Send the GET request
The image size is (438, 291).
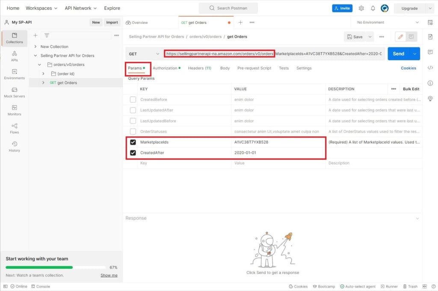[x=399, y=54]
